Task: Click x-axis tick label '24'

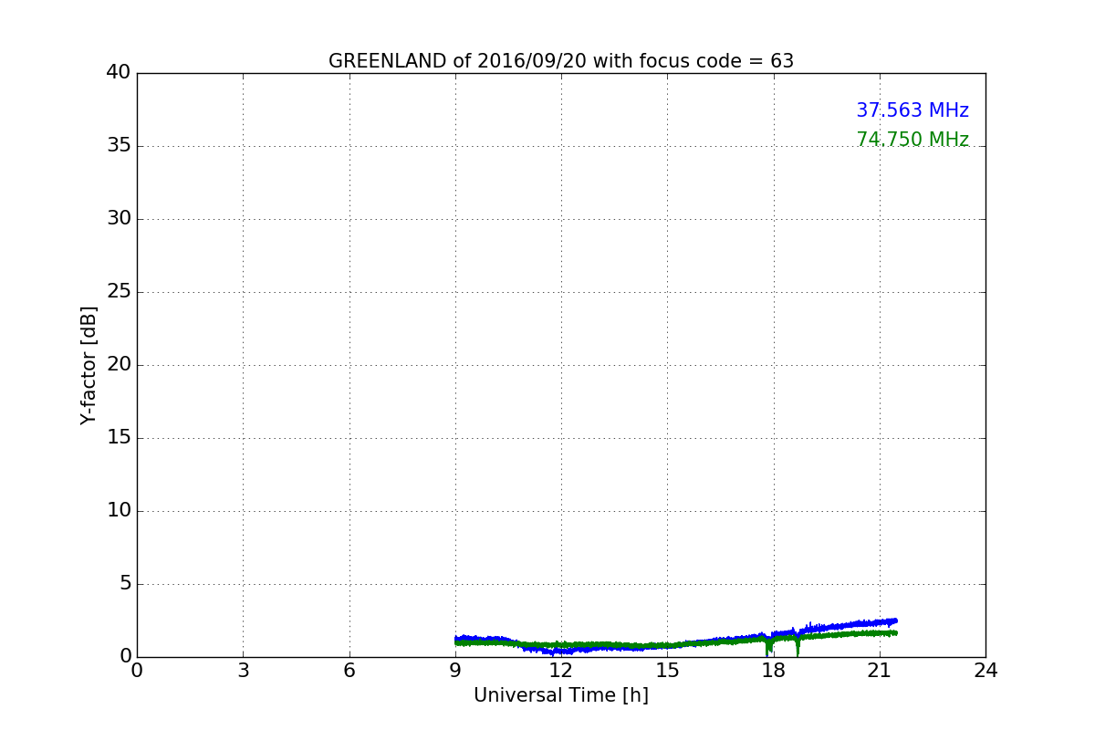Action: pos(985,671)
